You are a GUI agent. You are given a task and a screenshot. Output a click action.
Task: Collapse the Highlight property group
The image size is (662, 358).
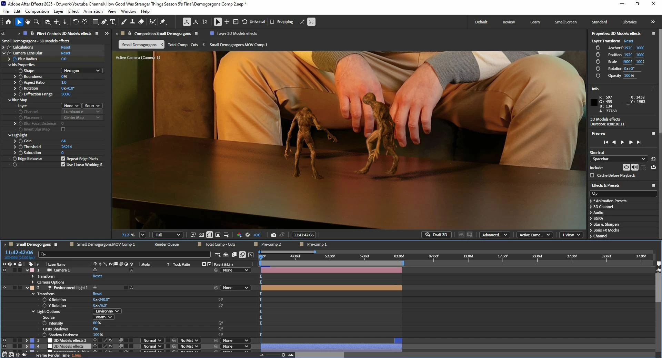pyautogui.click(x=10, y=135)
